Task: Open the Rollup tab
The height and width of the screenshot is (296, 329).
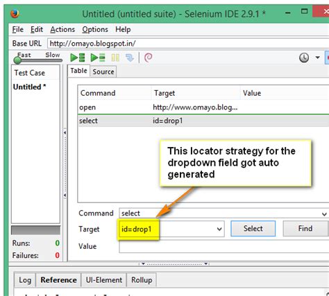Action: [x=142, y=280]
